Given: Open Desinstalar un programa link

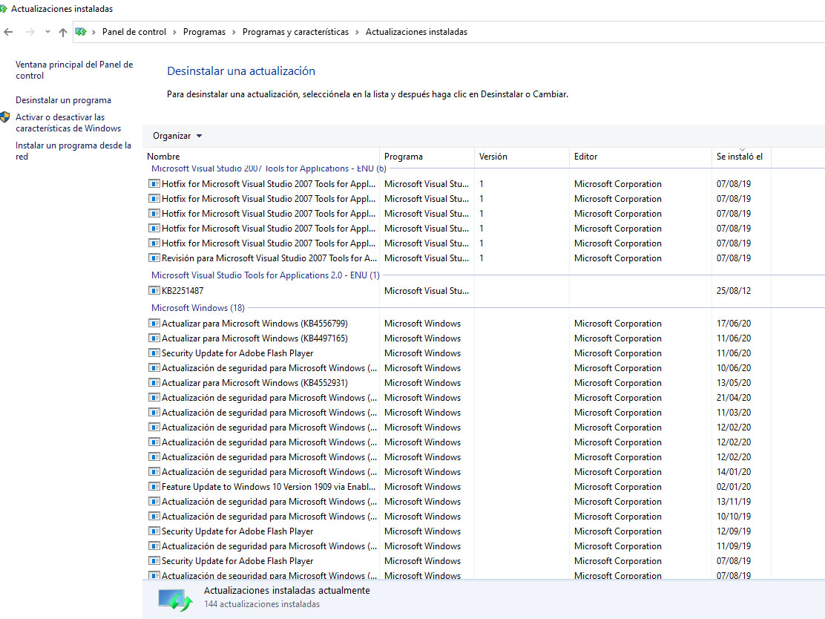Looking at the screenshot, I should 63,100.
